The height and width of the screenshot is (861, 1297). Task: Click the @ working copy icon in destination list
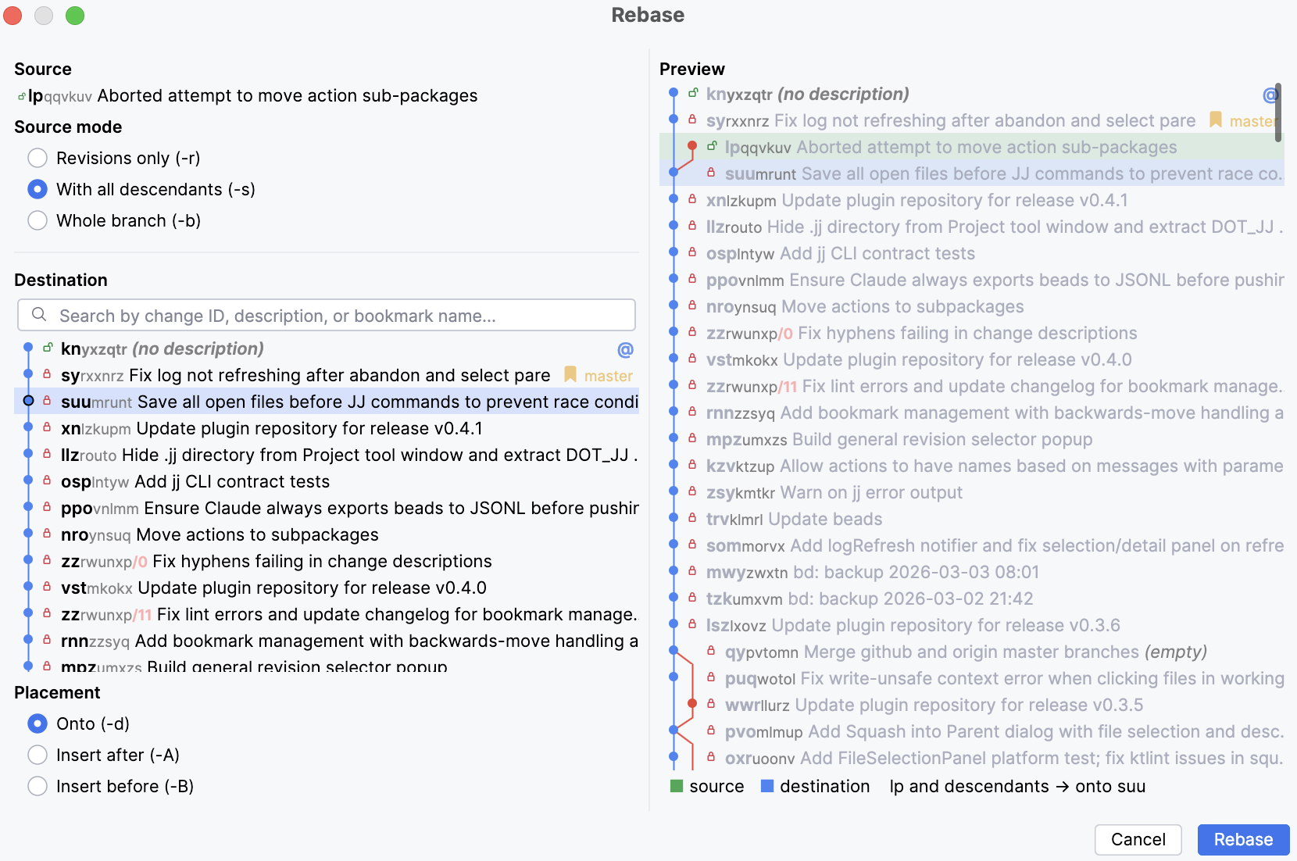[x=625, y=349]
